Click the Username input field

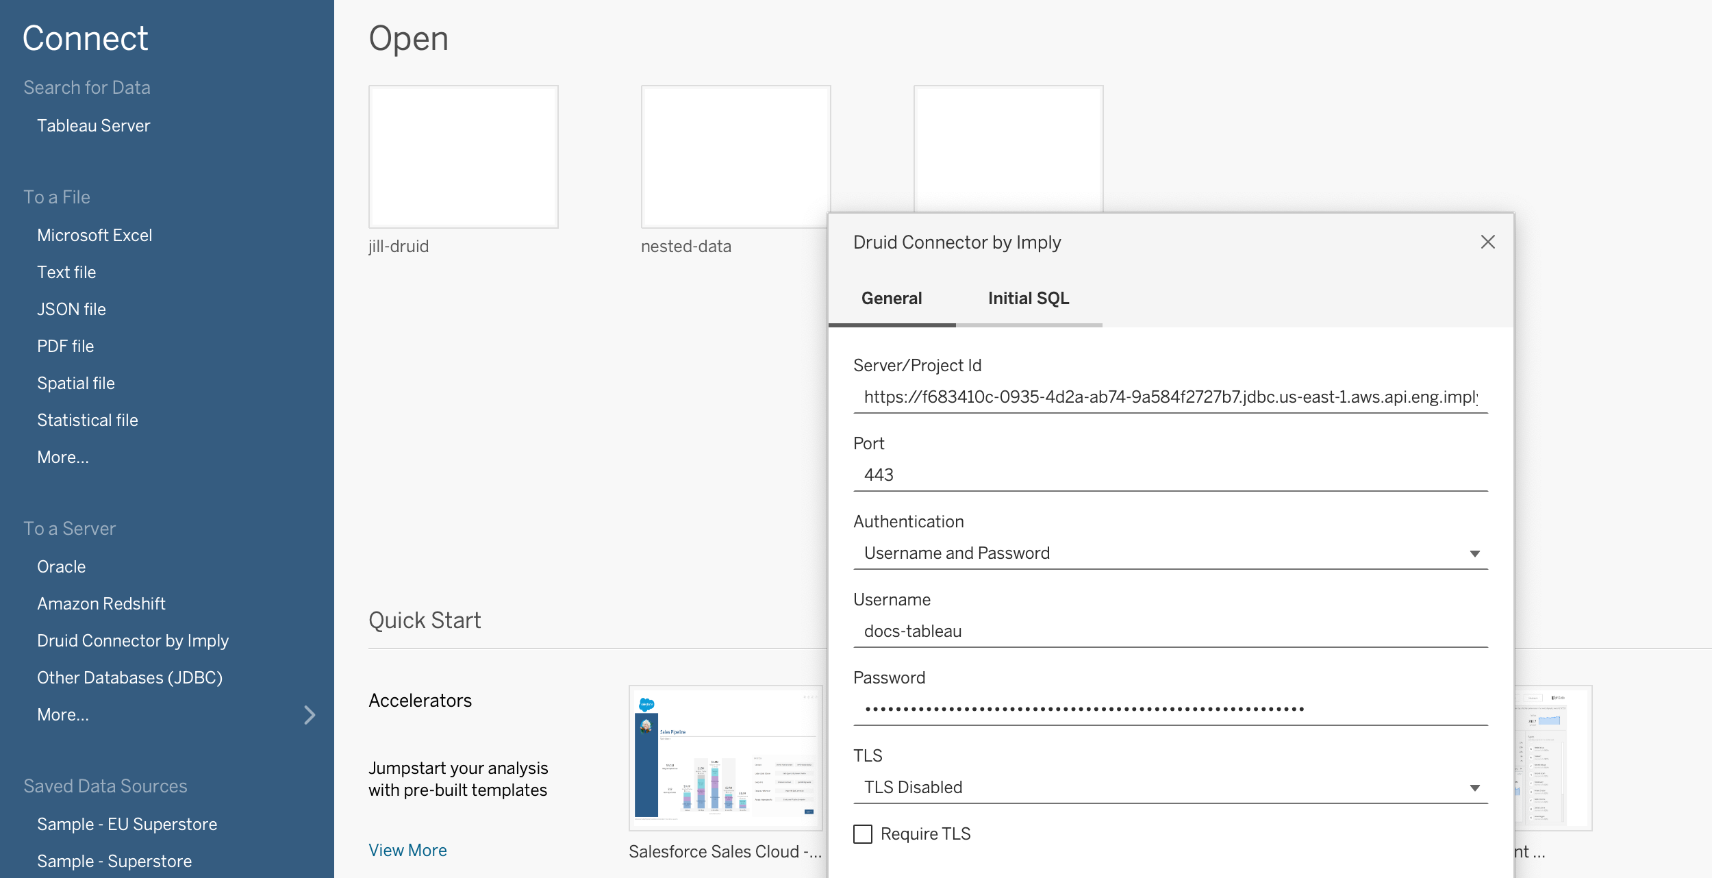tap(1170, 631)
